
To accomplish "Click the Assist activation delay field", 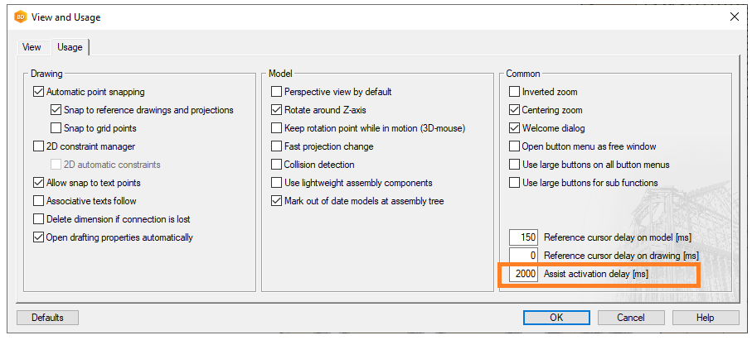I will 524,273.
